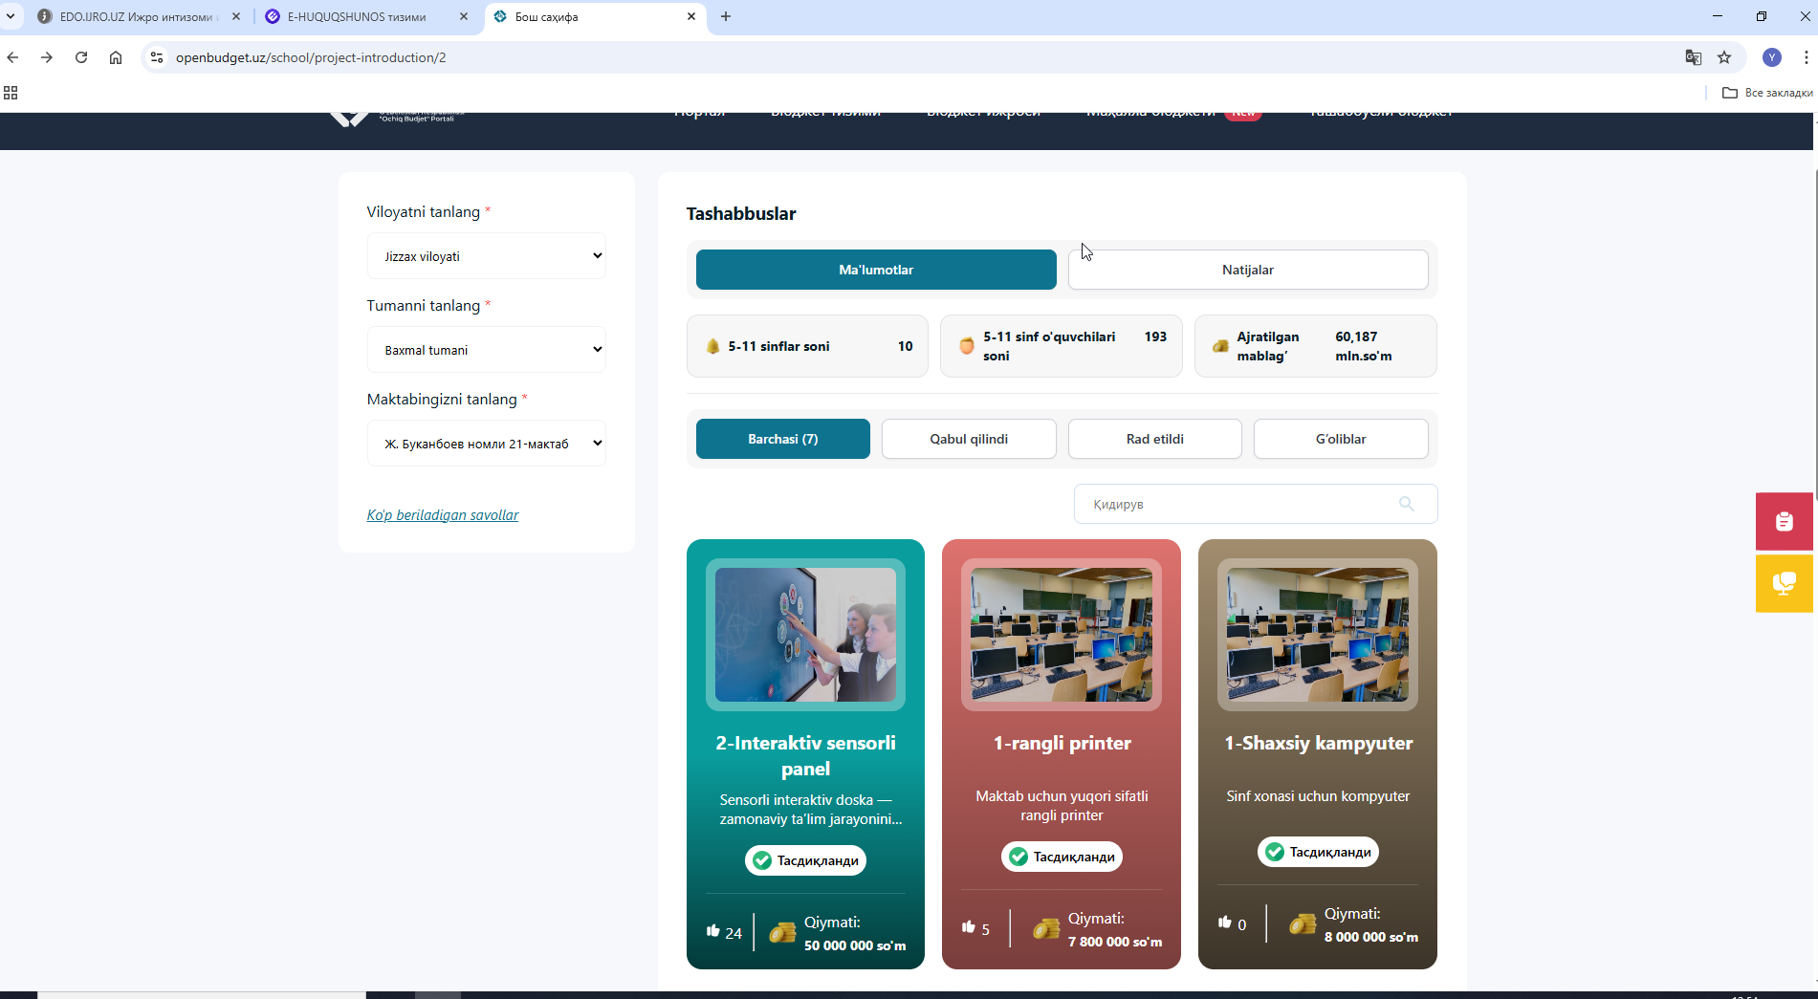
Task: Click the coins icon on rangli printer card
Action: [x=1046, y=929]
